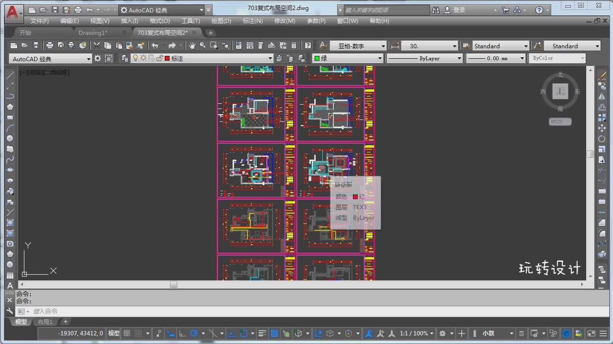Toggle layer freeze sun icon
The width and height of the screenshot is (613, 344).
pos(143,58)
